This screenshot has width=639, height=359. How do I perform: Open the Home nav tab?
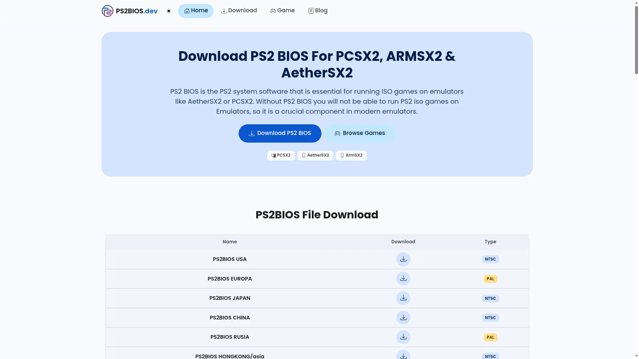tap(196, 11)
